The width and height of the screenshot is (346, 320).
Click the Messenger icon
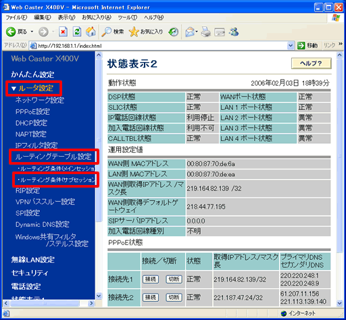tap(234, 32)
